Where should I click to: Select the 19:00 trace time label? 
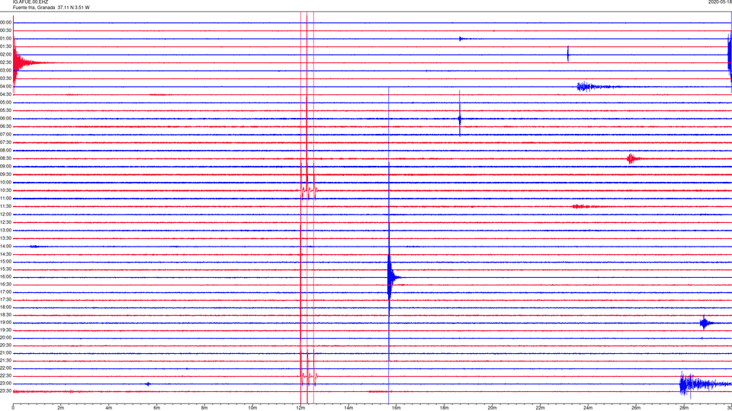click(x=6, y=323)
